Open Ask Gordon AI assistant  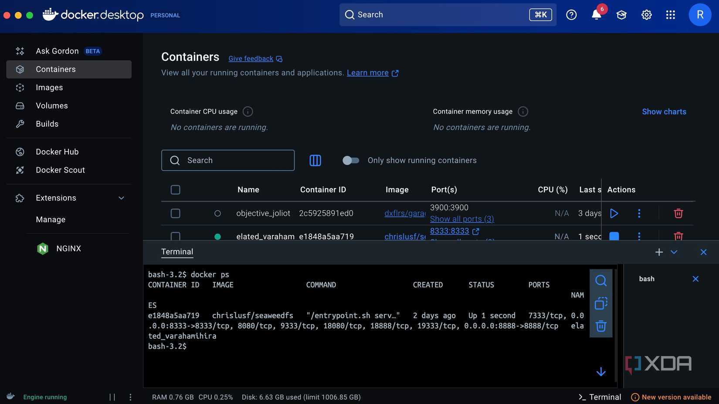[57, 51]
